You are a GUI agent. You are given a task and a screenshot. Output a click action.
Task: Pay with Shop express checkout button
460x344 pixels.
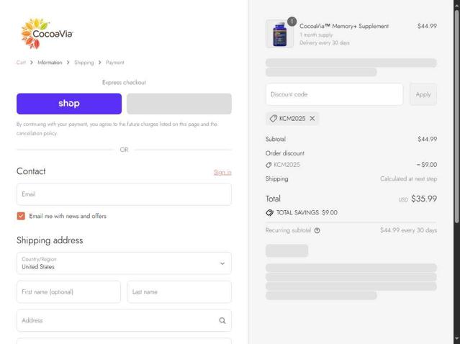69,104
